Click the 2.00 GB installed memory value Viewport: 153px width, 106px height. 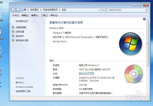point(83,85)
